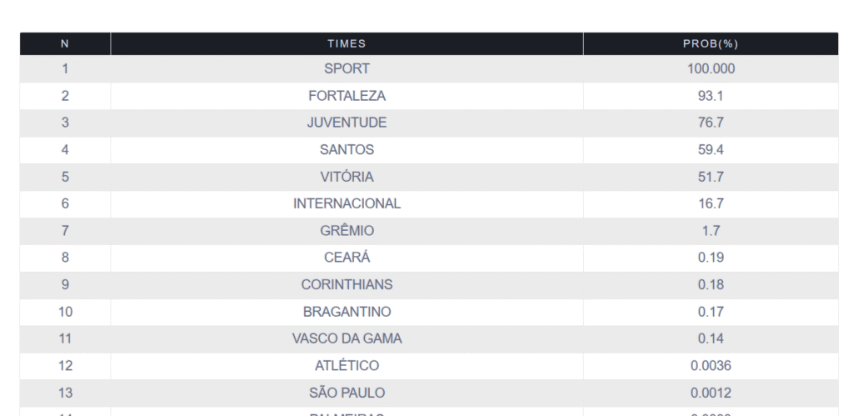853x416 pixels.
Task: Click the 0.0036 probability value
Action: pyautogui.click(x=711, y=365)
